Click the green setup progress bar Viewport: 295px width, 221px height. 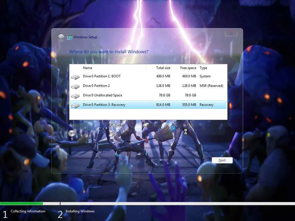pyautogui.click(x=21, y=203)
